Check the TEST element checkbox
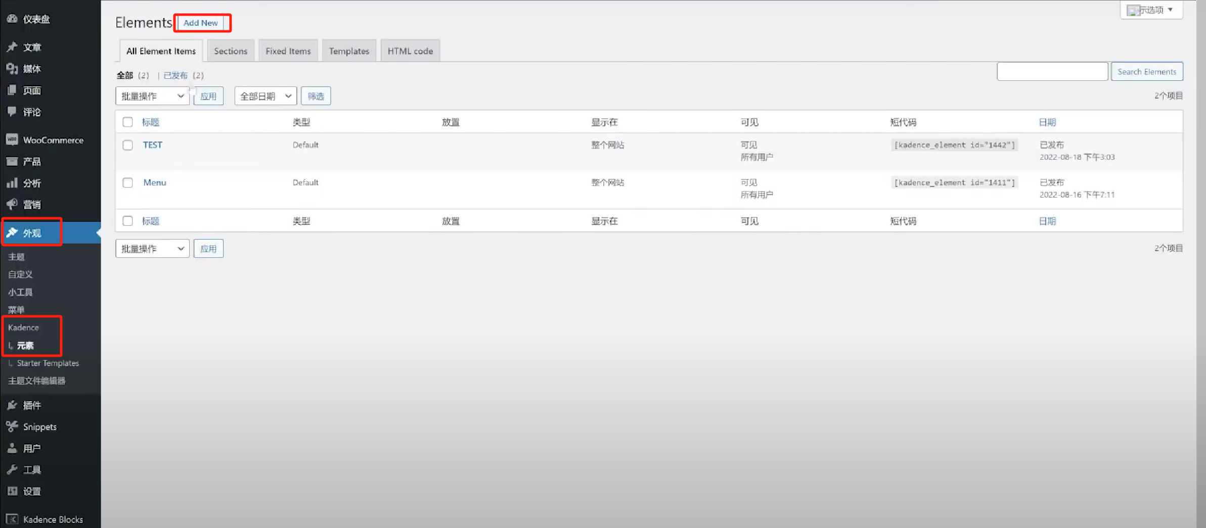The image size is (1206, 528). click(127, 145)
